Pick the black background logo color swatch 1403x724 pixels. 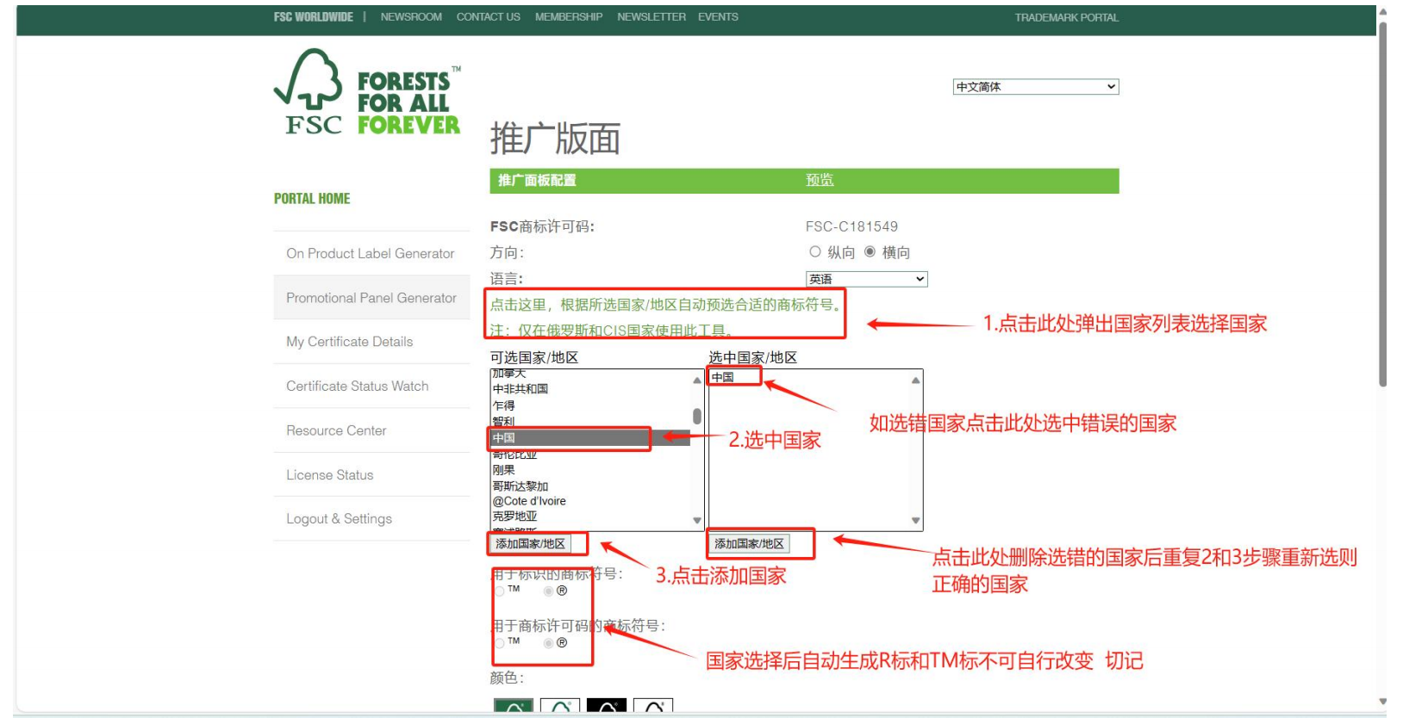(607, 705)
